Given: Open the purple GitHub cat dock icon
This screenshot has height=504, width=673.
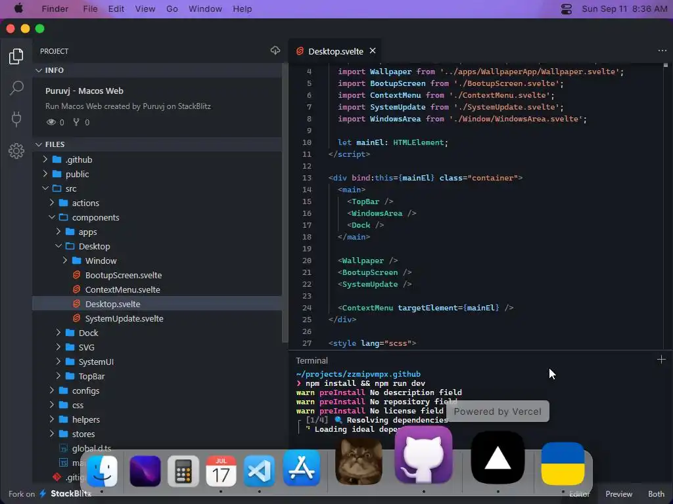Looking at the screenshot, I should [x=423, y=455].
